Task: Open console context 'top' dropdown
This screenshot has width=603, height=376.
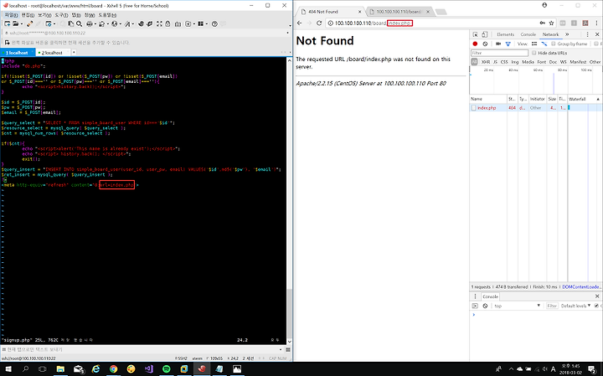Action: (518, 306)
